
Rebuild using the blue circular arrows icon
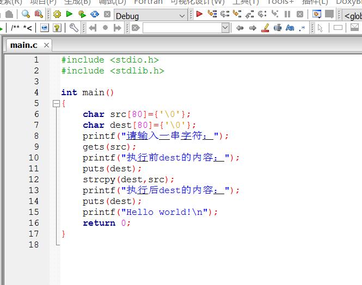click(x=94, y=14)
